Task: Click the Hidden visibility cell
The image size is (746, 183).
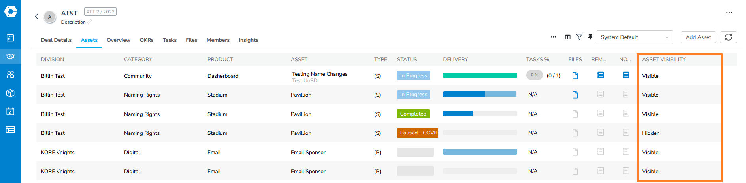Action: (x=651, y=133)
